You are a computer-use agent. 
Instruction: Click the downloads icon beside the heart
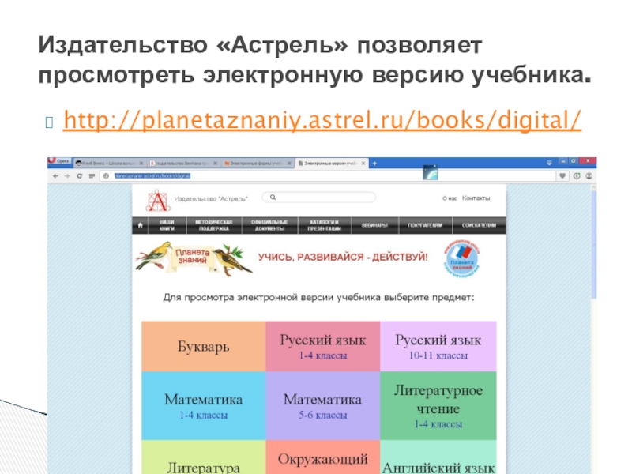(577, 175)
